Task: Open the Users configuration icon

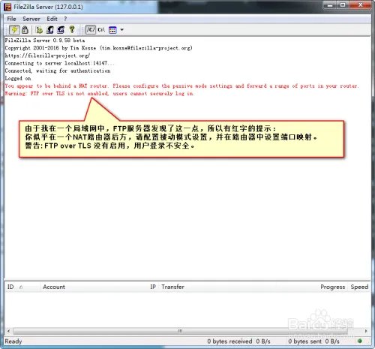Action: [x=50, y=30]
